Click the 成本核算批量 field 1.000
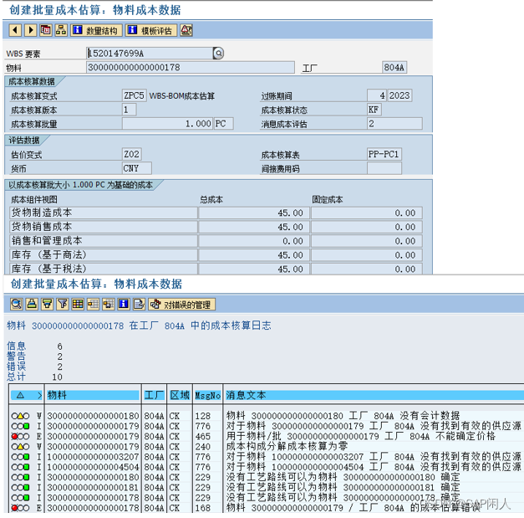The height and width of the screenshot is (518, 524). pyautogui.click(x=167, y=124)
